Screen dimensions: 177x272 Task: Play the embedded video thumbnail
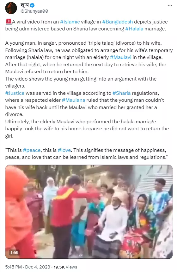[x=89, y=212]
